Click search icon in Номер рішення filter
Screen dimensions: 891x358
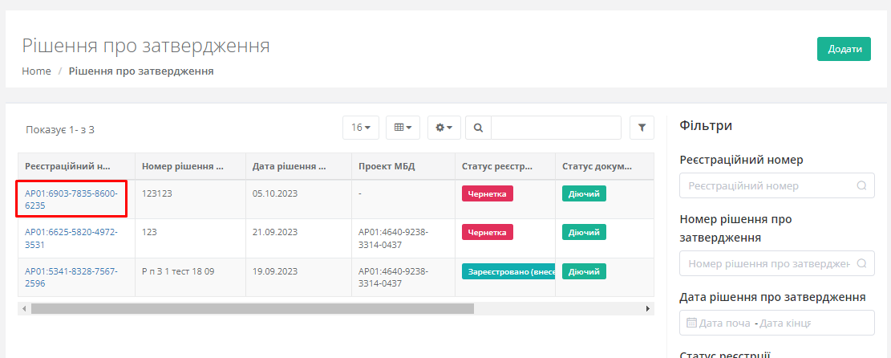(x=861, y=263)
